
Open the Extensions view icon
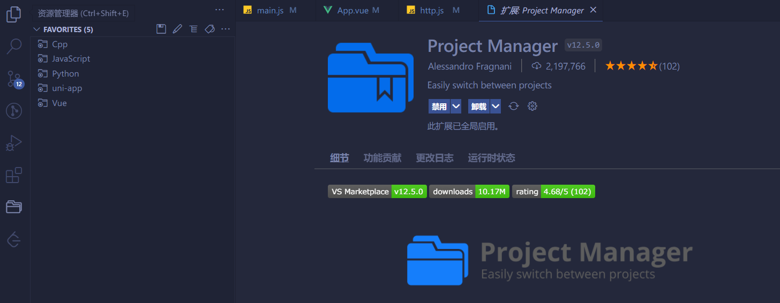tap(14, 175)
